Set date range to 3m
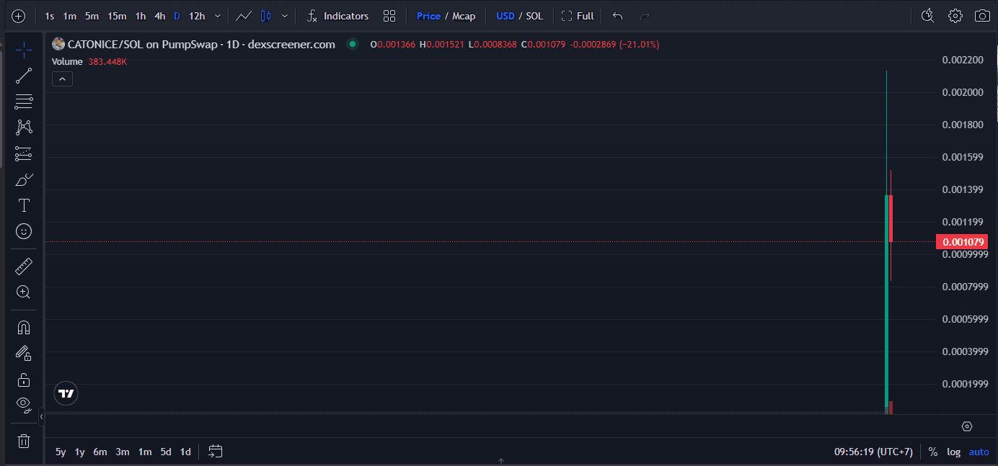998x466 pixels. coord(123,452)
